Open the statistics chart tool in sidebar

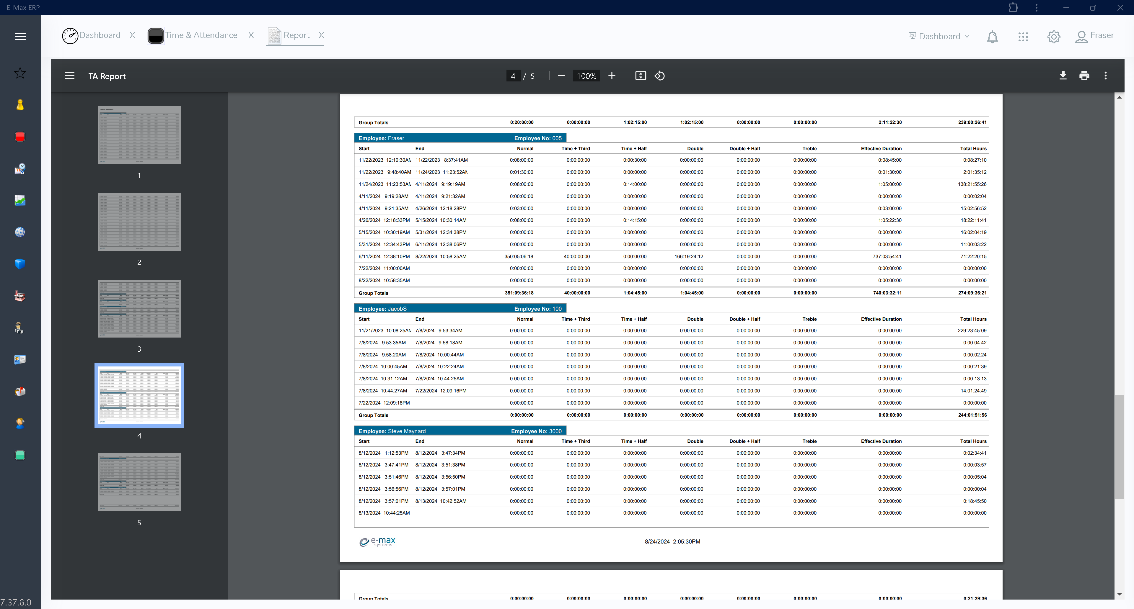(x=20, y=200)
